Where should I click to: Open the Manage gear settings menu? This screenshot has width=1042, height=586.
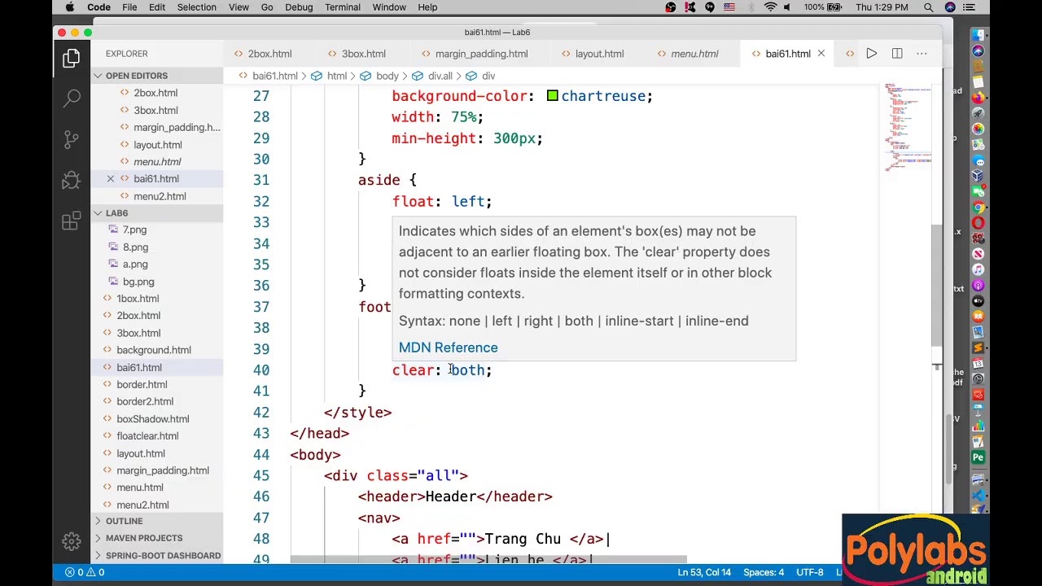(x=72, y=540)
